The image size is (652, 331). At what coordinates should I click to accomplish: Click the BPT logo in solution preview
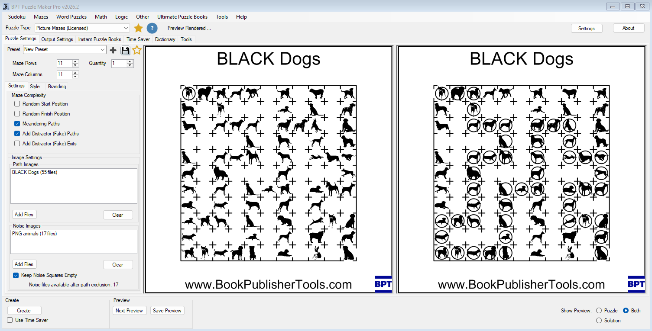636,284
